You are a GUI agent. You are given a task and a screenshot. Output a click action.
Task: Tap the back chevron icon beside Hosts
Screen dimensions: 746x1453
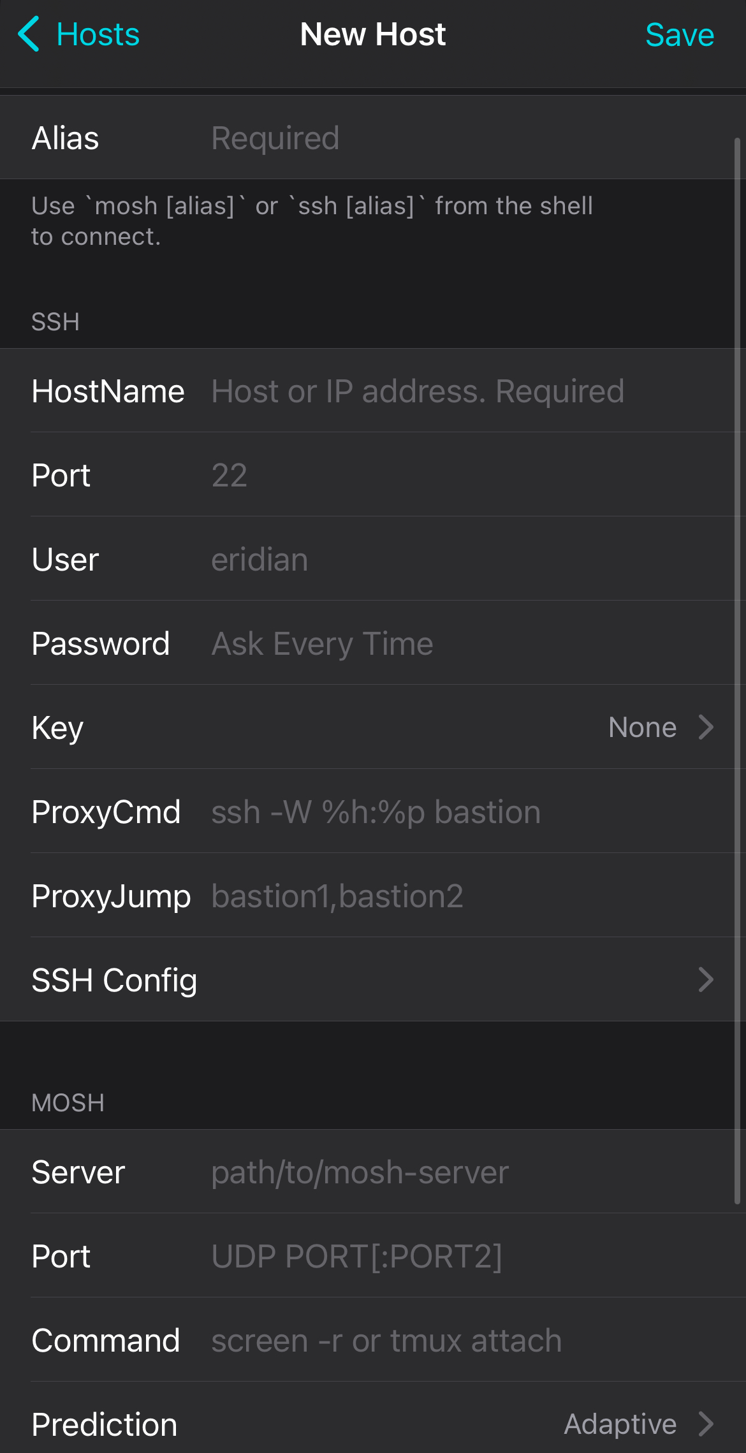(x=29, y=34)
